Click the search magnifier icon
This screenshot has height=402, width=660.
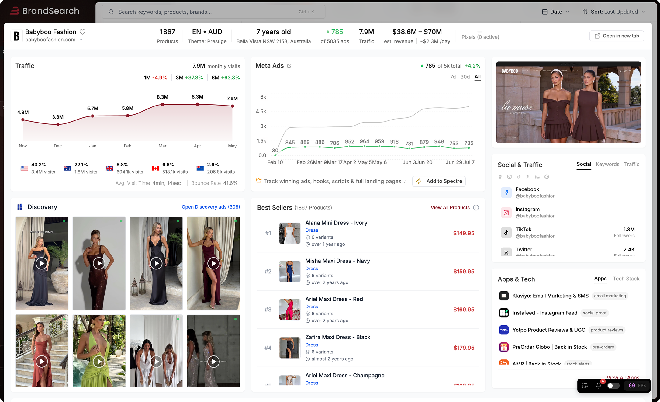pos(111,12)
